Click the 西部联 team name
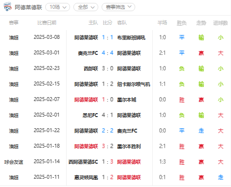The image size is (231, 187). click(91, 68)
